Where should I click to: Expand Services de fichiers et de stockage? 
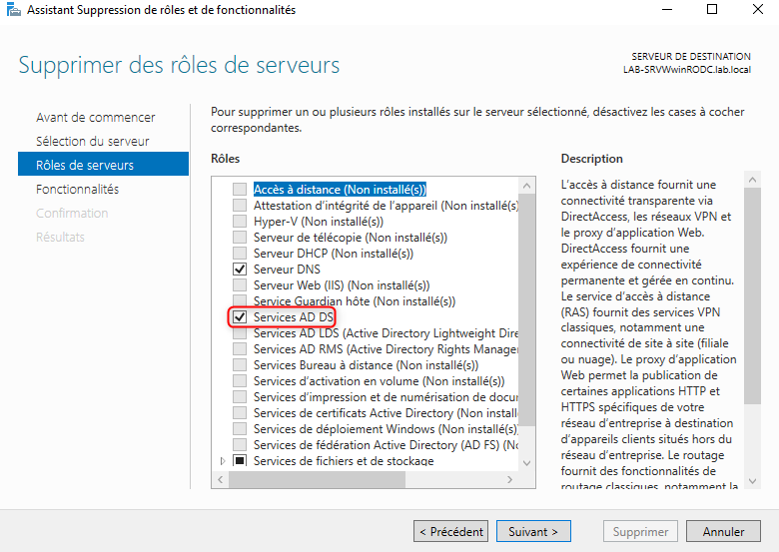pos(222,460)
